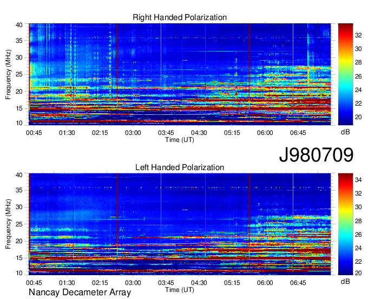This screenshot has width=368, height=299.
Task: Select the J980709 observation label
Action: 316,155
